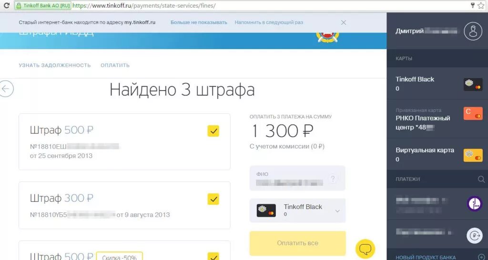Click the 1 300 ₽ total amount

coord(282,131)
